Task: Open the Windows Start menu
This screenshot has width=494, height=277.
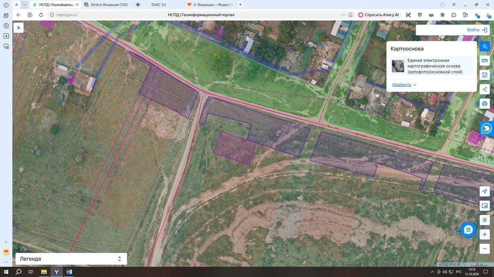Action: (x=6, y=272)
